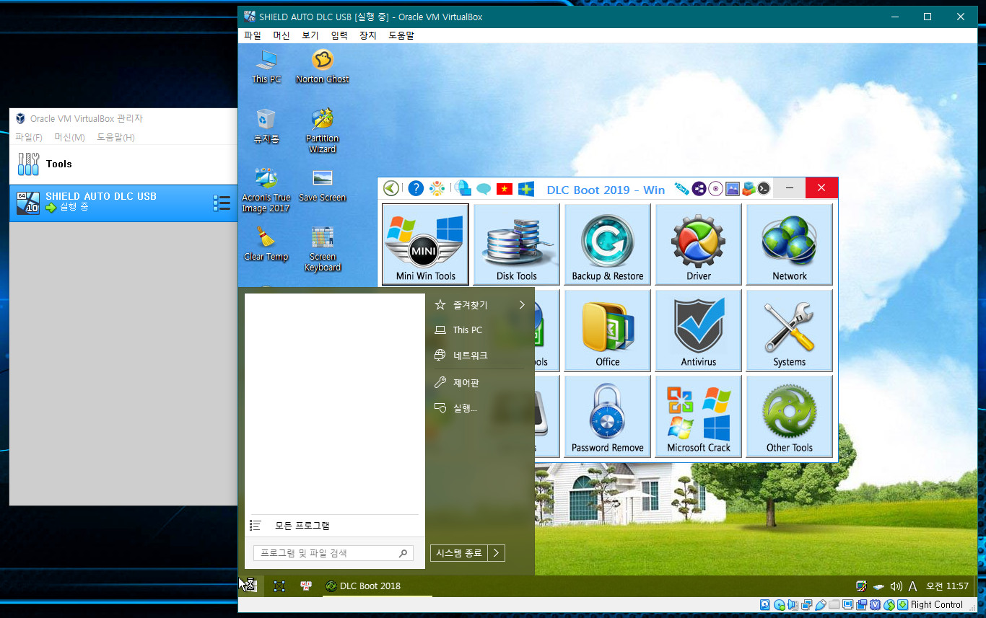Click the blue USB stick icon in DLC Boot
This screenshot has width=986, height=618.
tap(681, 188)
